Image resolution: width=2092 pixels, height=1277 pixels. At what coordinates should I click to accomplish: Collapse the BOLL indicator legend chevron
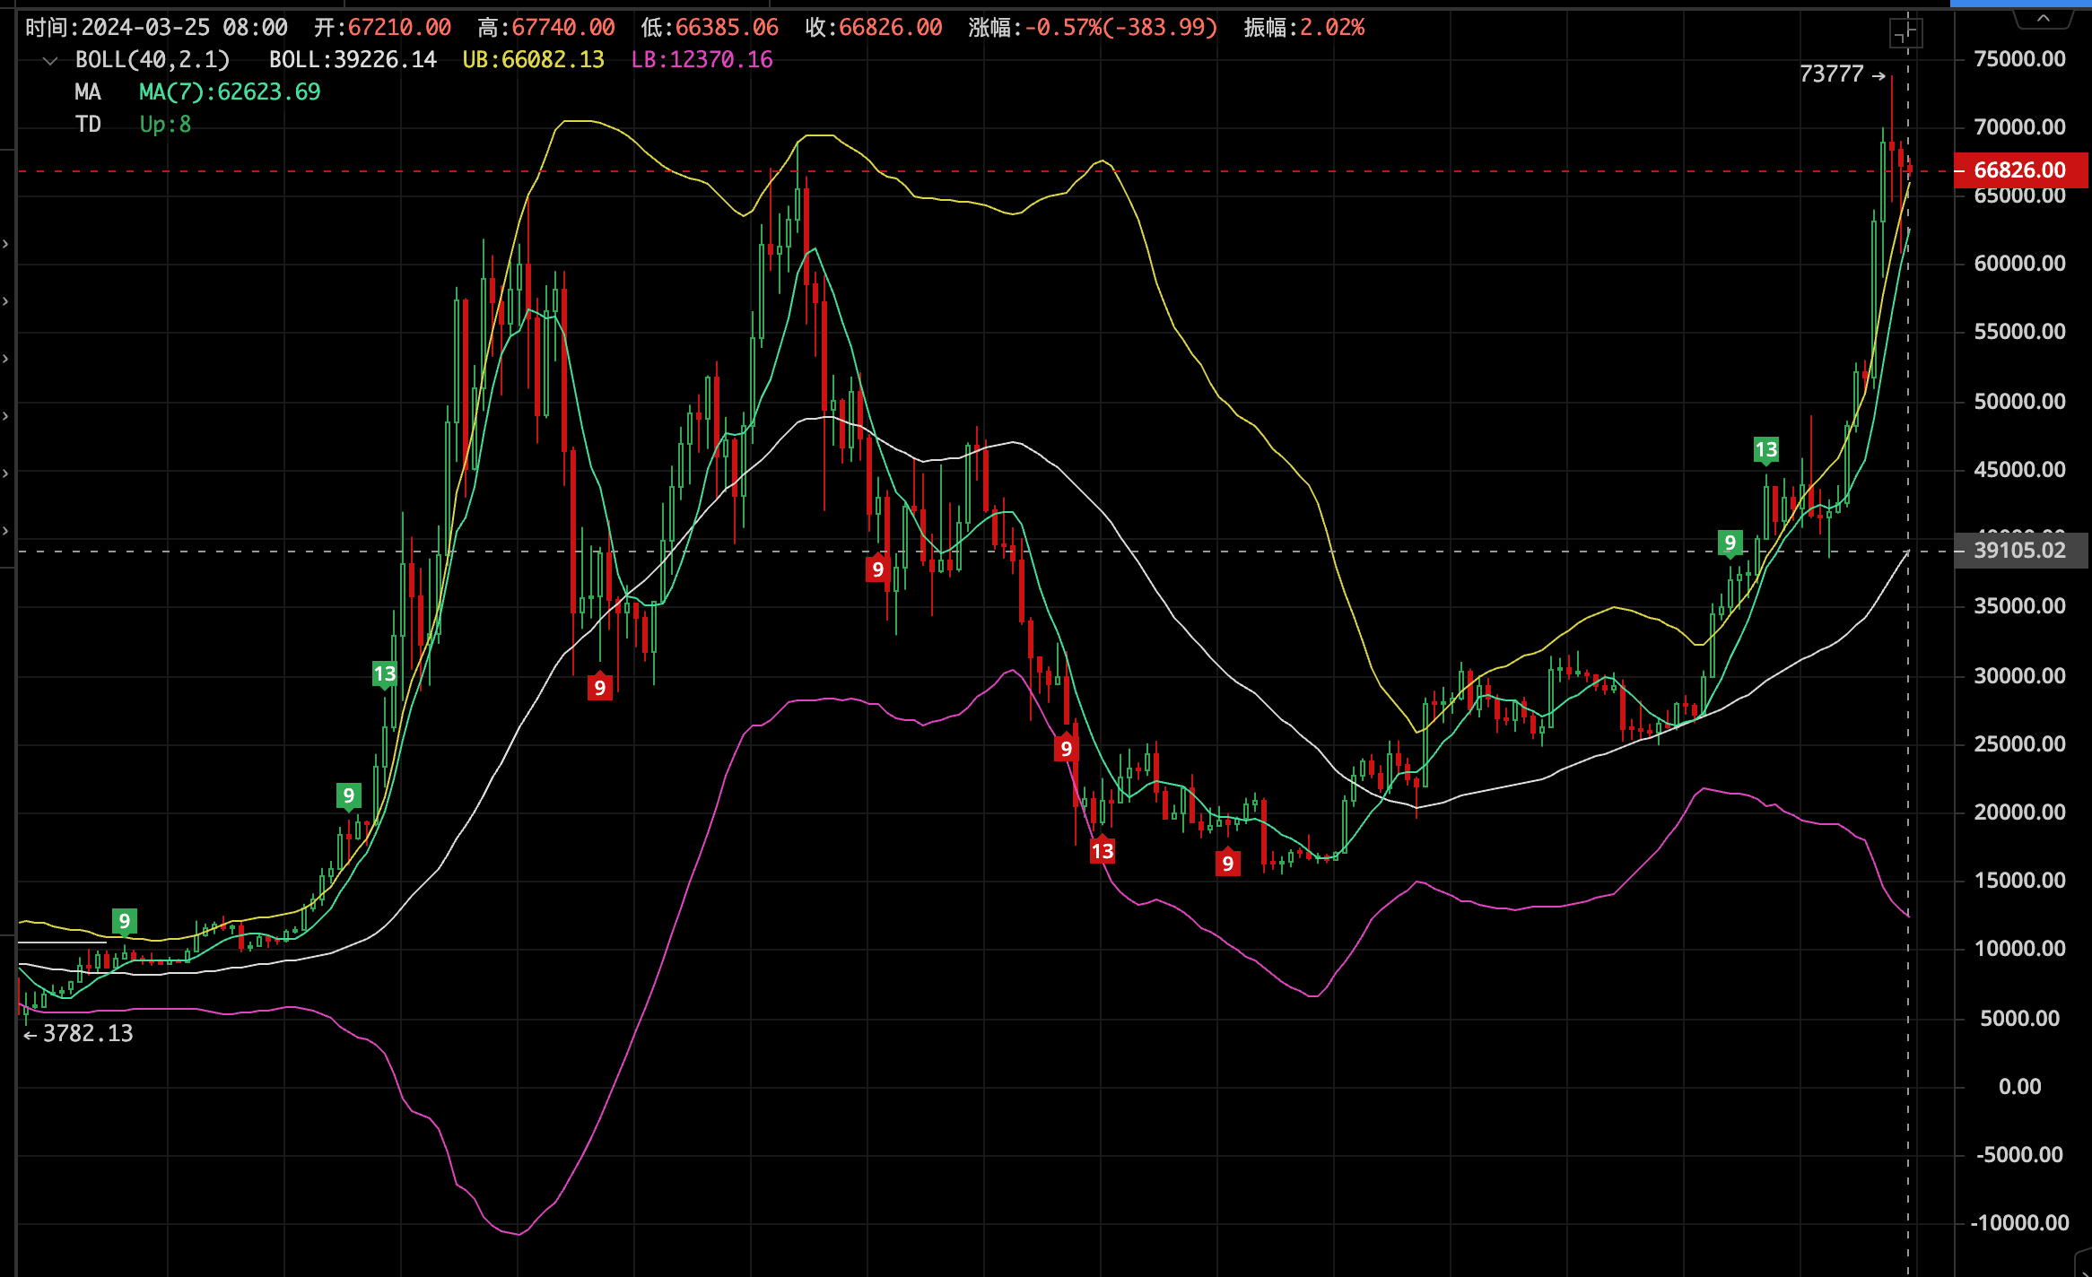(x=50, y=61)
